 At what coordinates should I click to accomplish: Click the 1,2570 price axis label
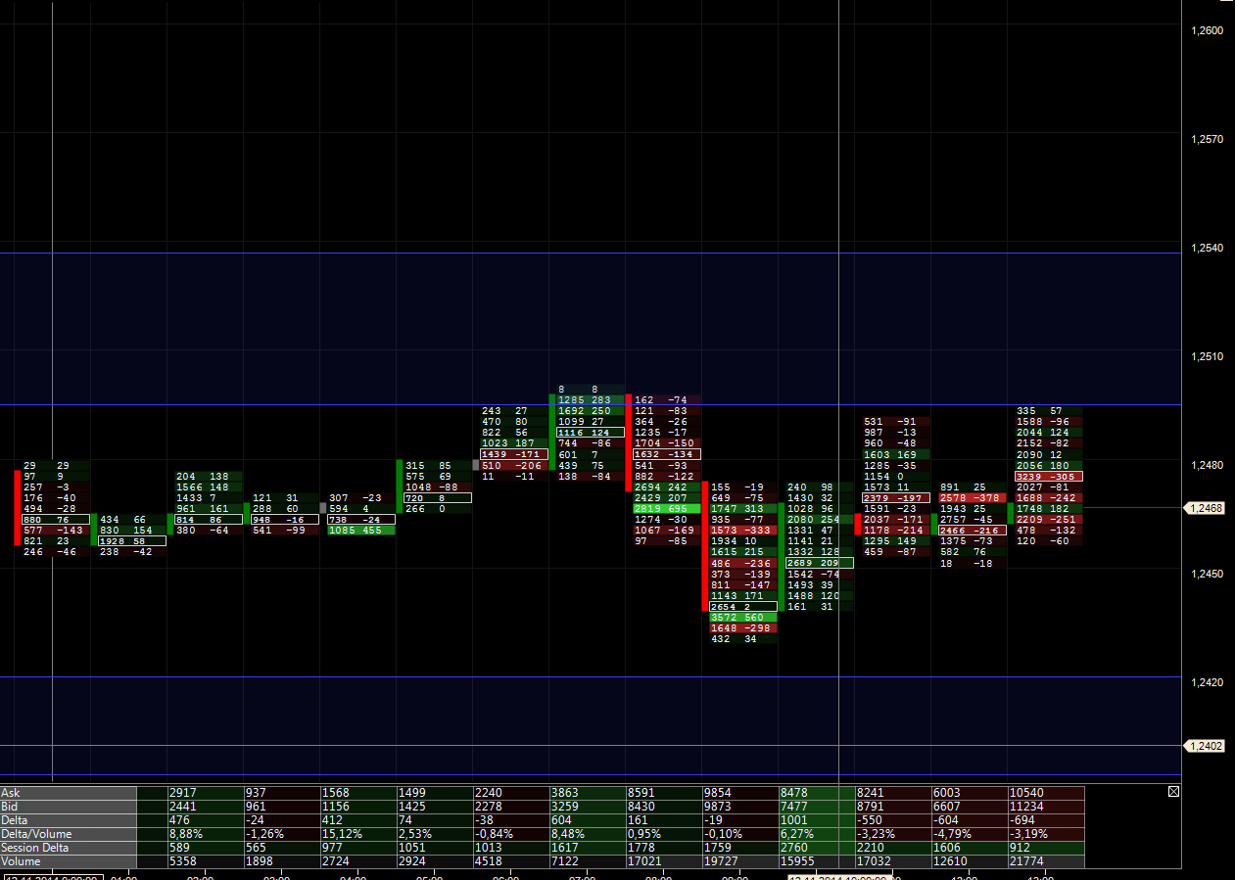[1207, 140]
